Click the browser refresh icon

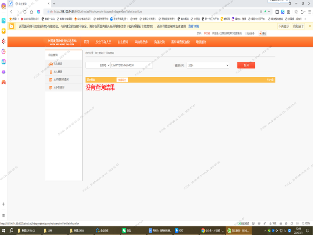point(25,12)
